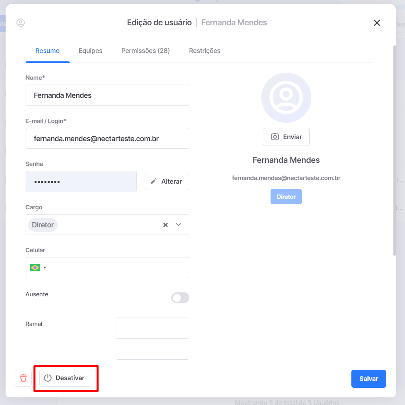Click the power icon on Desativar

coord(48,378)
